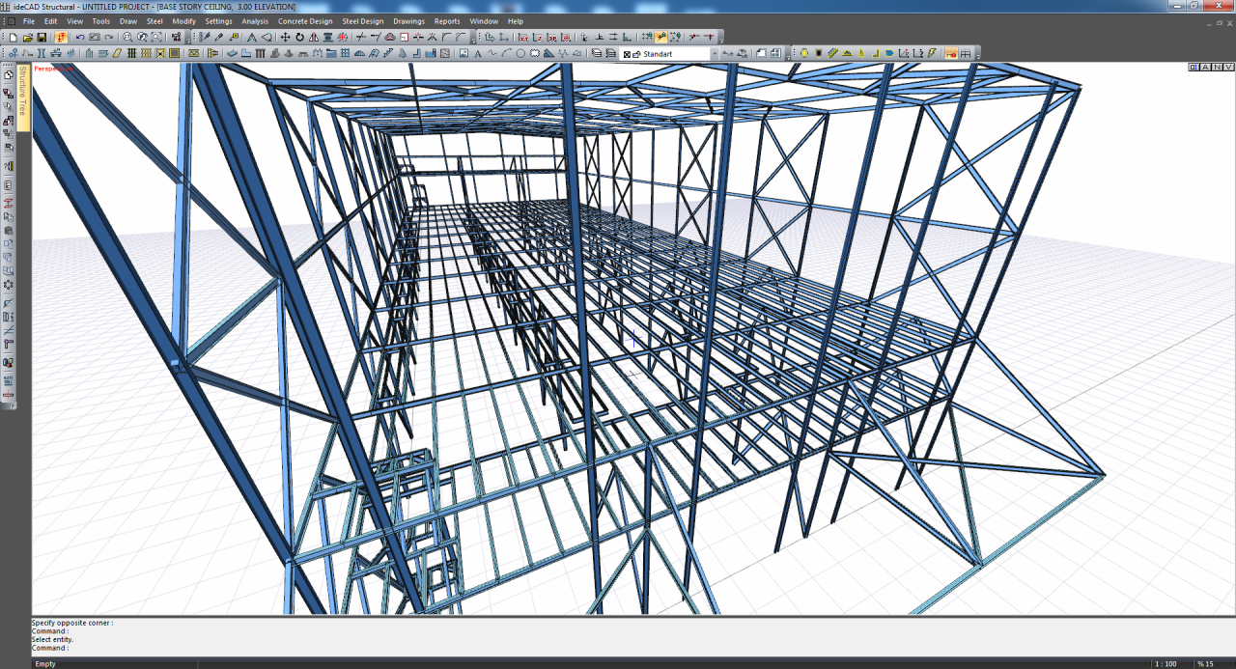
Task: Toggle the highlighted orange button before the table icon
Action: [x=951, y=53]
